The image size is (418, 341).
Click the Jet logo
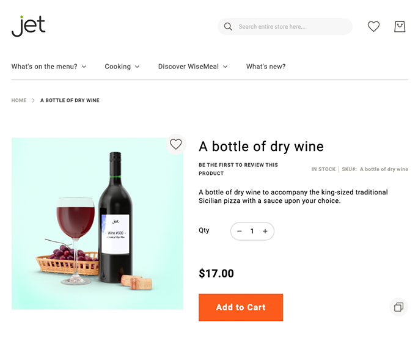[28, 26]
